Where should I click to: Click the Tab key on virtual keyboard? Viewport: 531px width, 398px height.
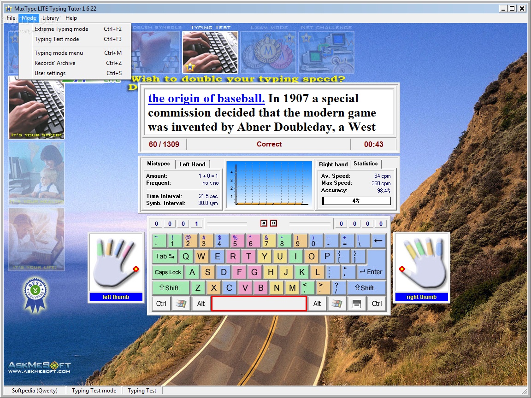click(165, 257)
